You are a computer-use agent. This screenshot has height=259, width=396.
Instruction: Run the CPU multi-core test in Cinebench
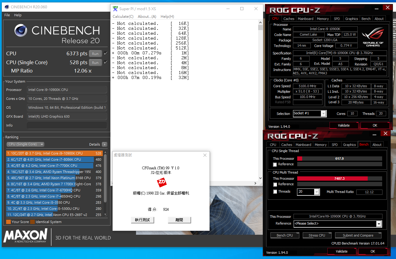point(95,53)
